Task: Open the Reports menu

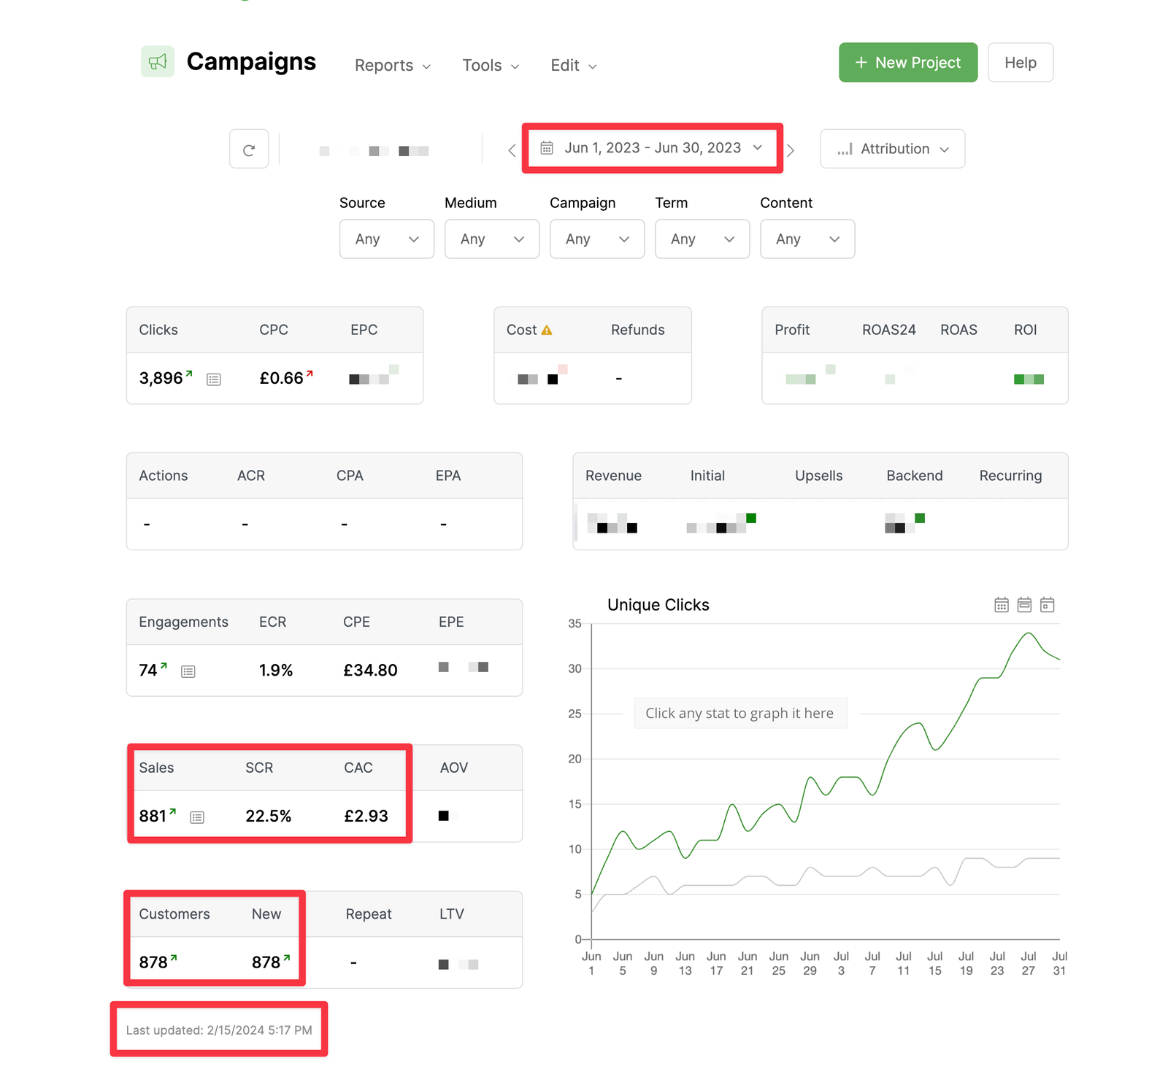Action: (392, 66)
